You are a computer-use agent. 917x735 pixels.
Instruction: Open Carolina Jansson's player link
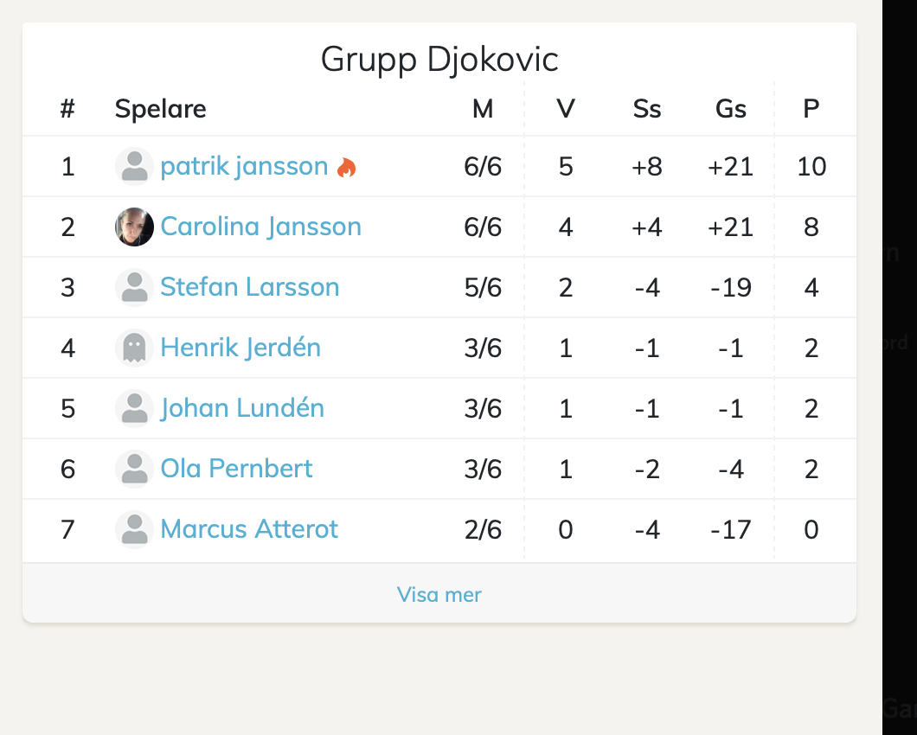[x=260, y=227]
